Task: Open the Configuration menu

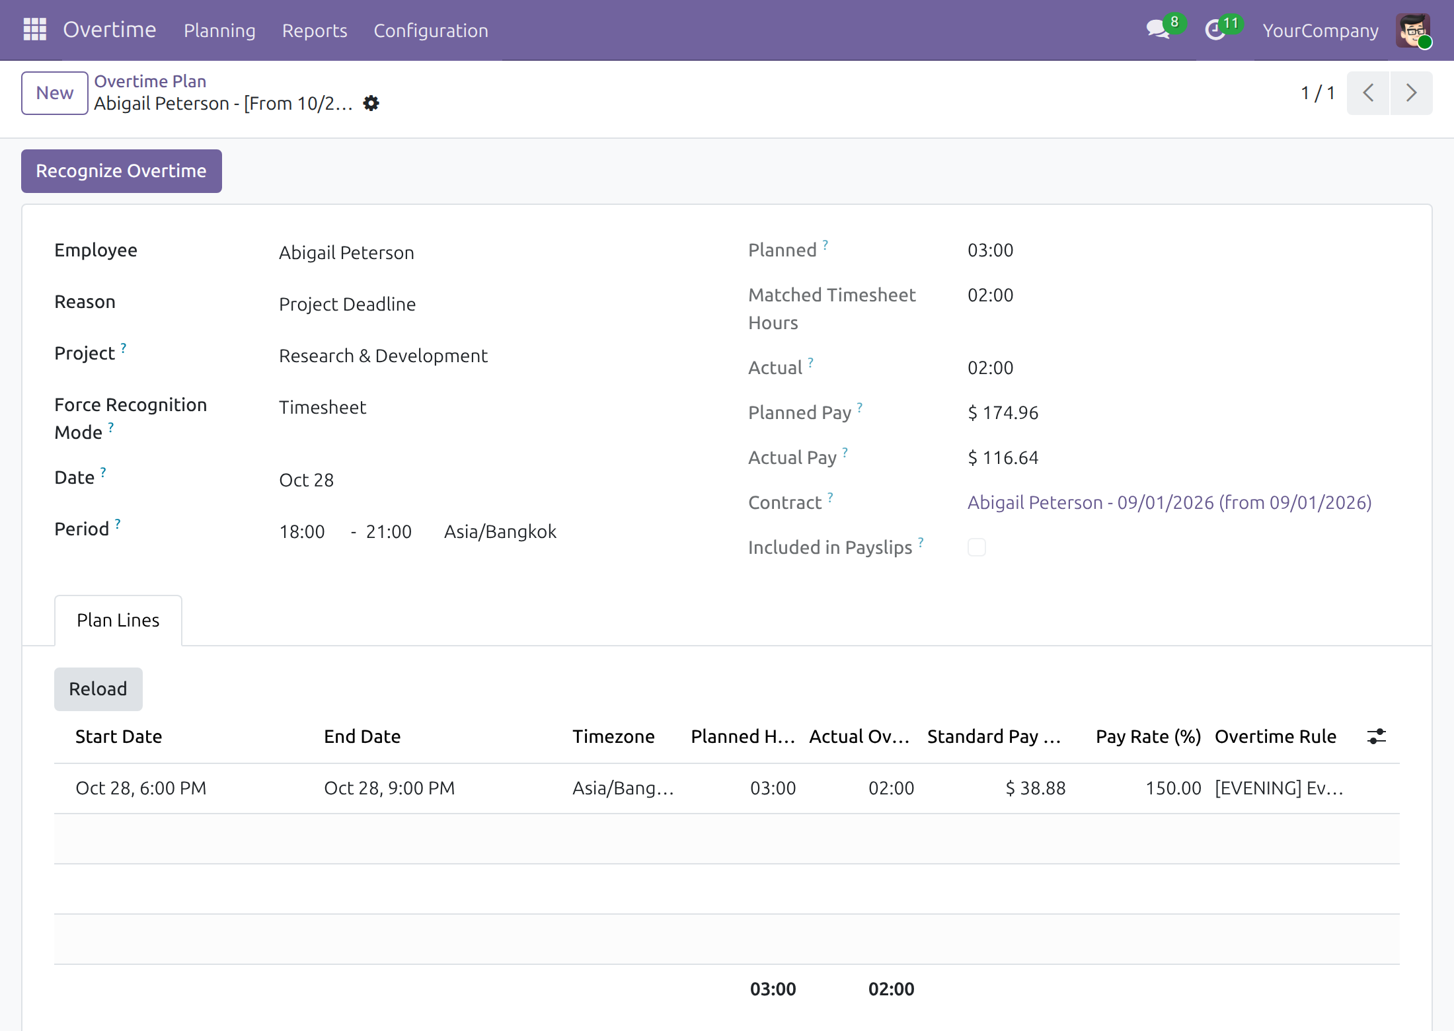Action: click(x=431, y=30)
